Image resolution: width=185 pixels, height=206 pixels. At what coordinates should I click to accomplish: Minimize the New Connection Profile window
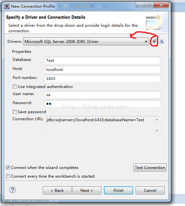[x=140, y=5]
